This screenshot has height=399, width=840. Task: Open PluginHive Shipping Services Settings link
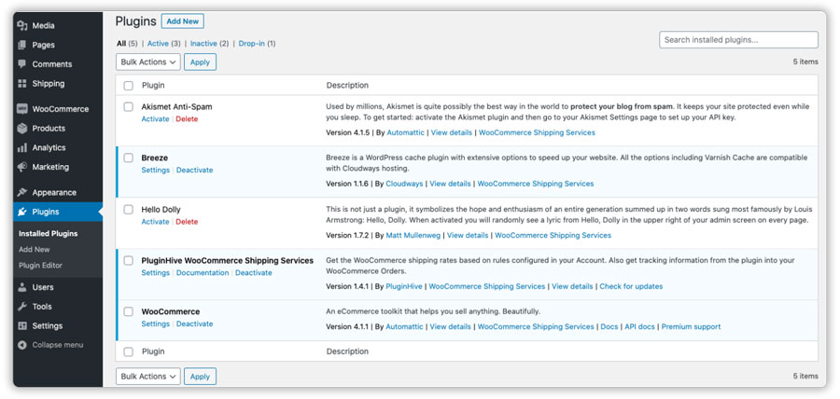click(155, 273)
